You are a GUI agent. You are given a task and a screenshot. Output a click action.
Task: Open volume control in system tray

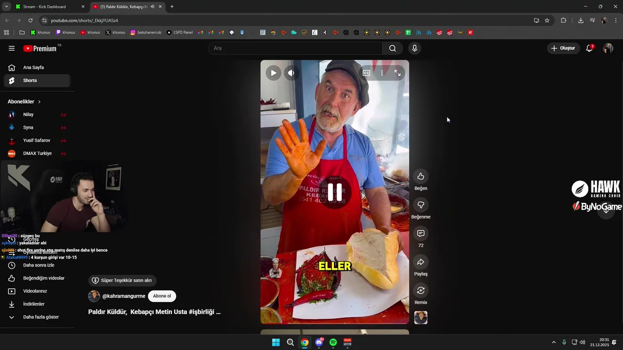pos(583,342)
